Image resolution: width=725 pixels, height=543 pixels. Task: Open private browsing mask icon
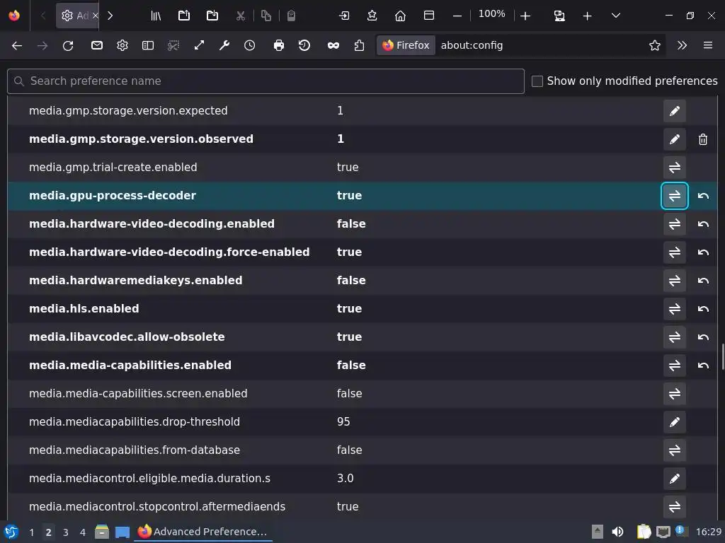tap(333, 45)
